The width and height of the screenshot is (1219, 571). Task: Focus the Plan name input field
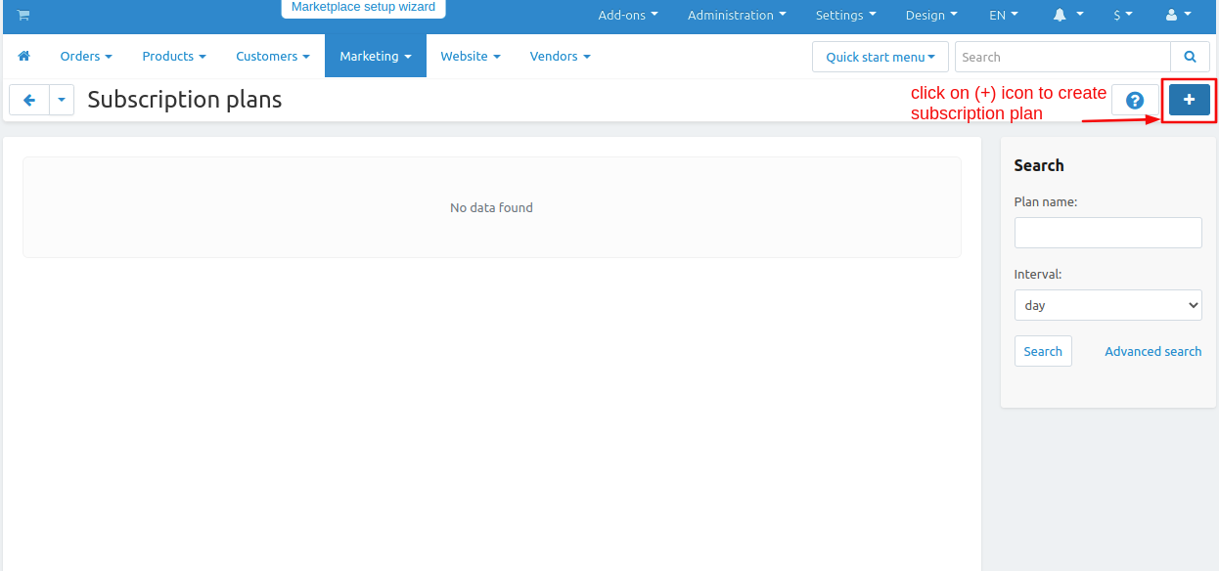pos(1108,233)
